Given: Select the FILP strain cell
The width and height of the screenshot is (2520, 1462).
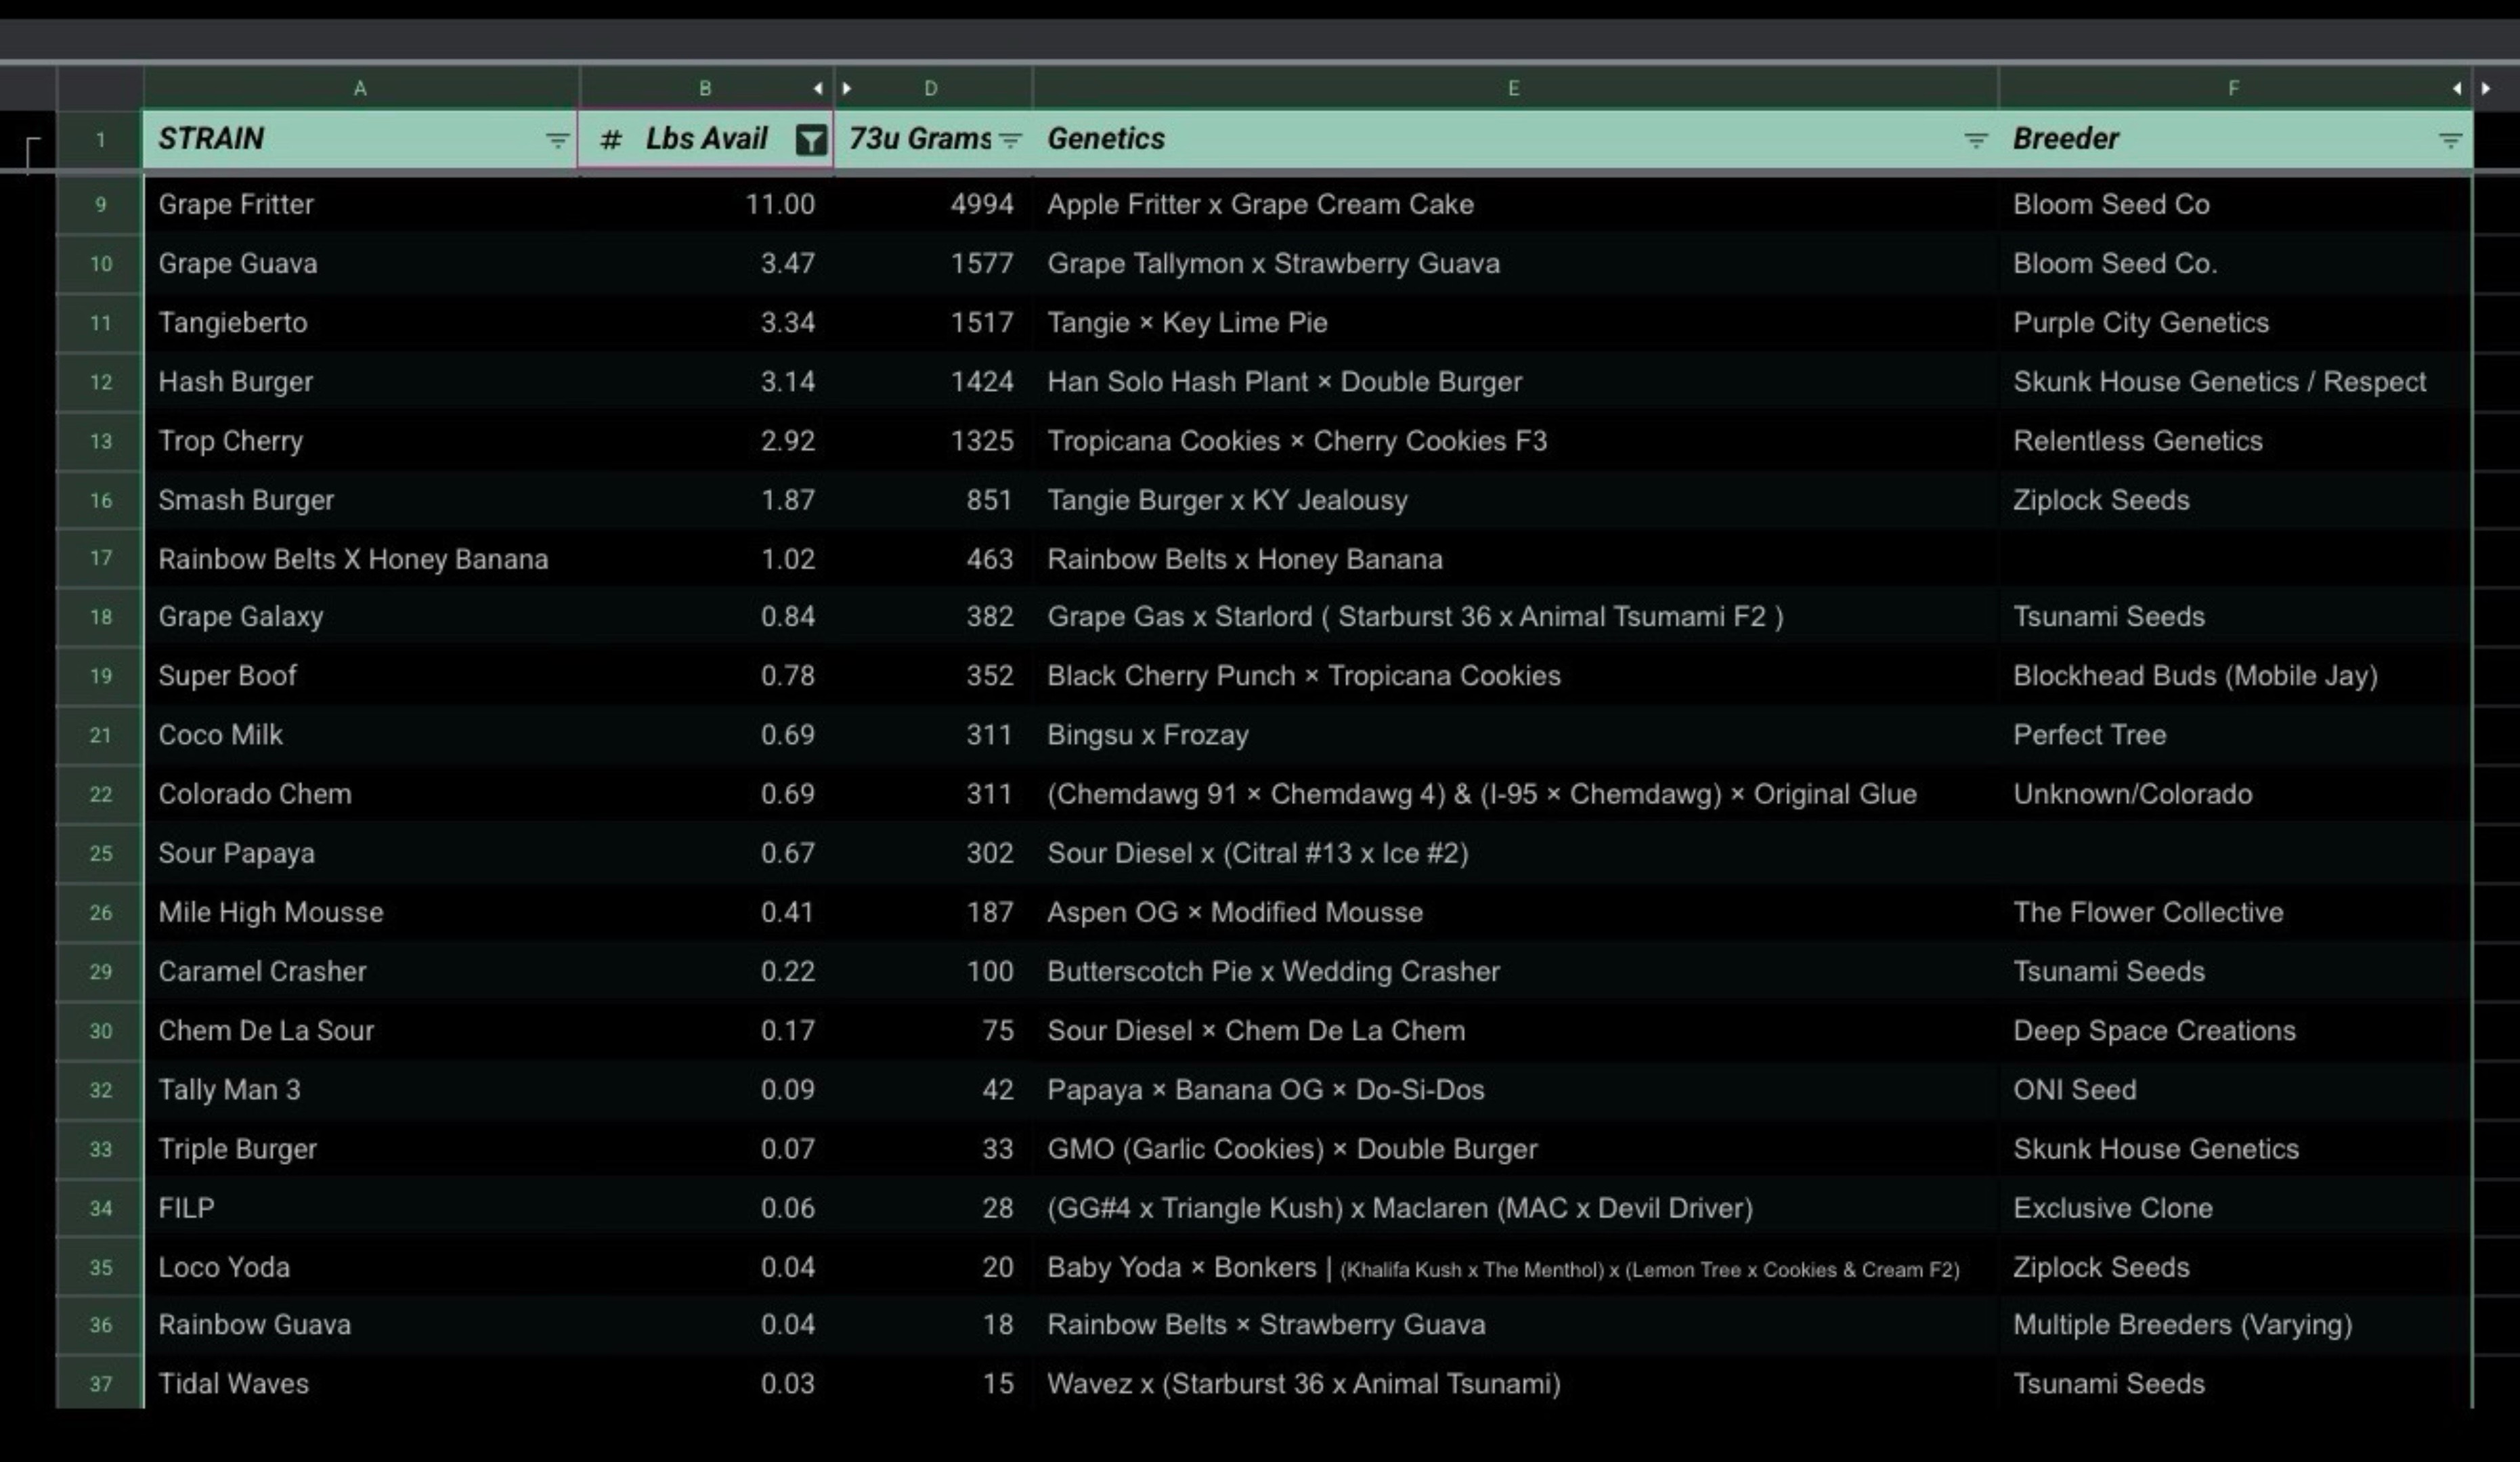Looking at the screenshot, I should (x=361, y=1207).
